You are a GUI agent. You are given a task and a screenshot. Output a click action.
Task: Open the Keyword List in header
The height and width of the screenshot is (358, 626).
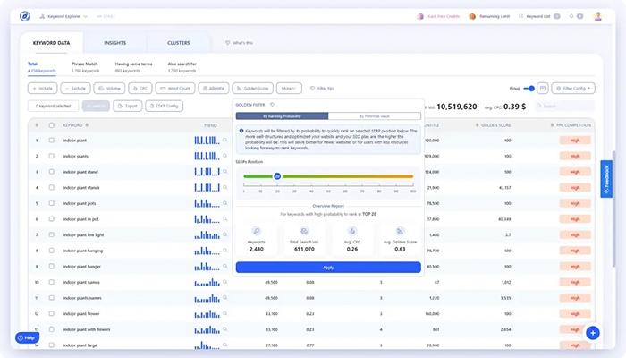(x=539, y=16)
